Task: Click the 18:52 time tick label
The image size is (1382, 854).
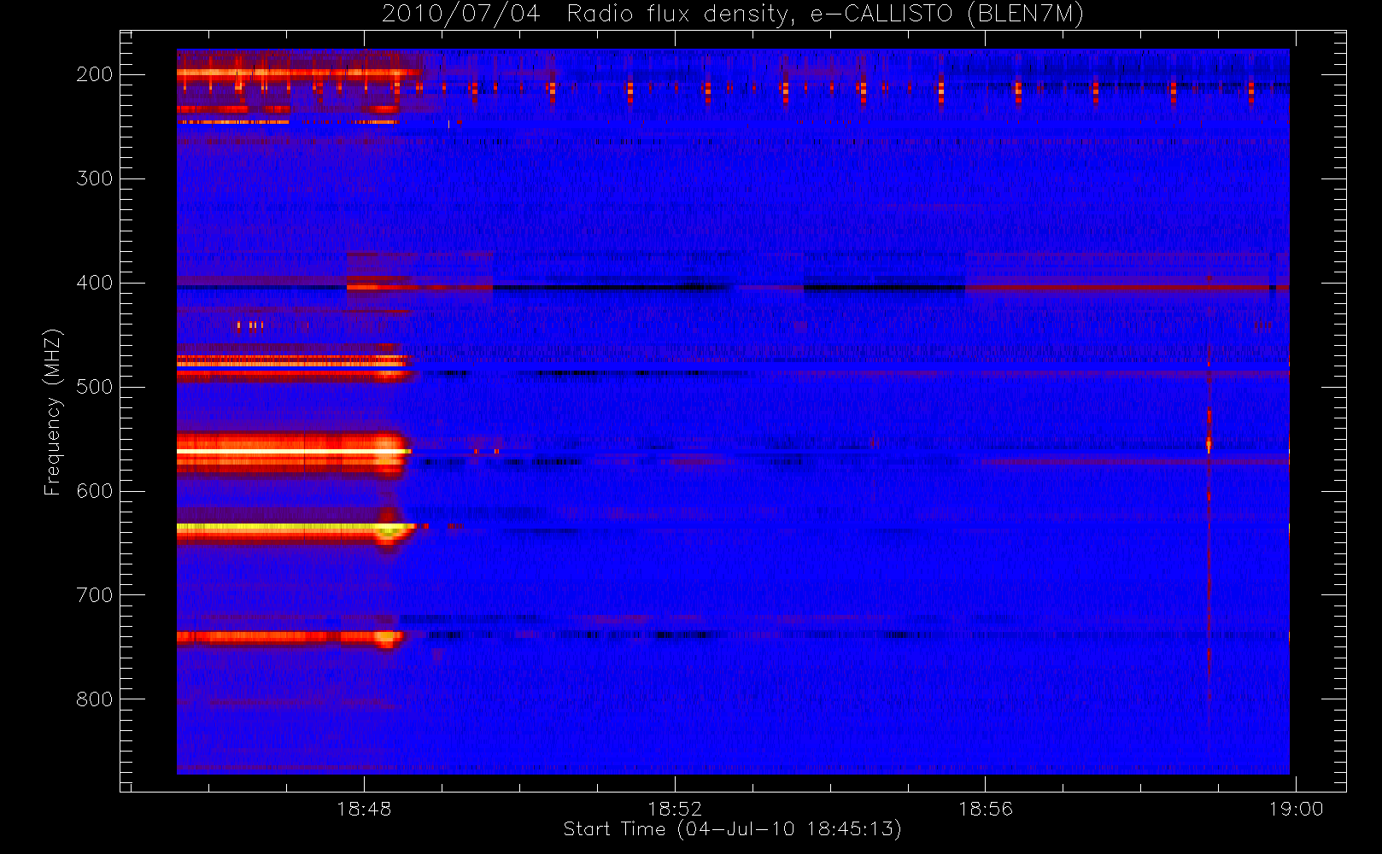Action: click(675, 808)
